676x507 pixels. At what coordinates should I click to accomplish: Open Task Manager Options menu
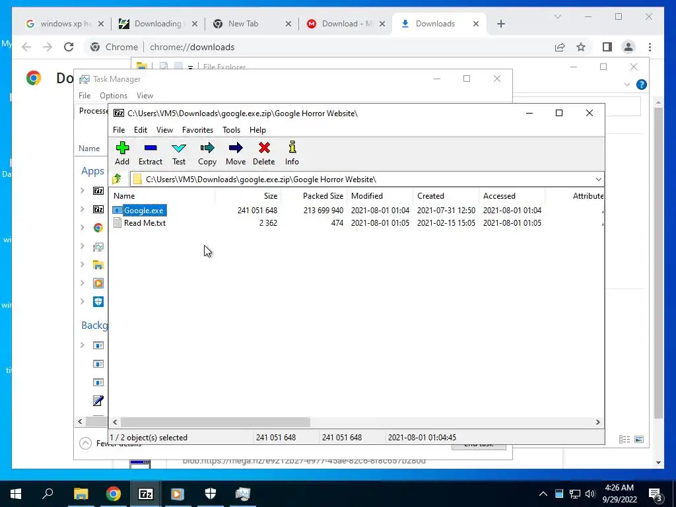click(114, 96)
